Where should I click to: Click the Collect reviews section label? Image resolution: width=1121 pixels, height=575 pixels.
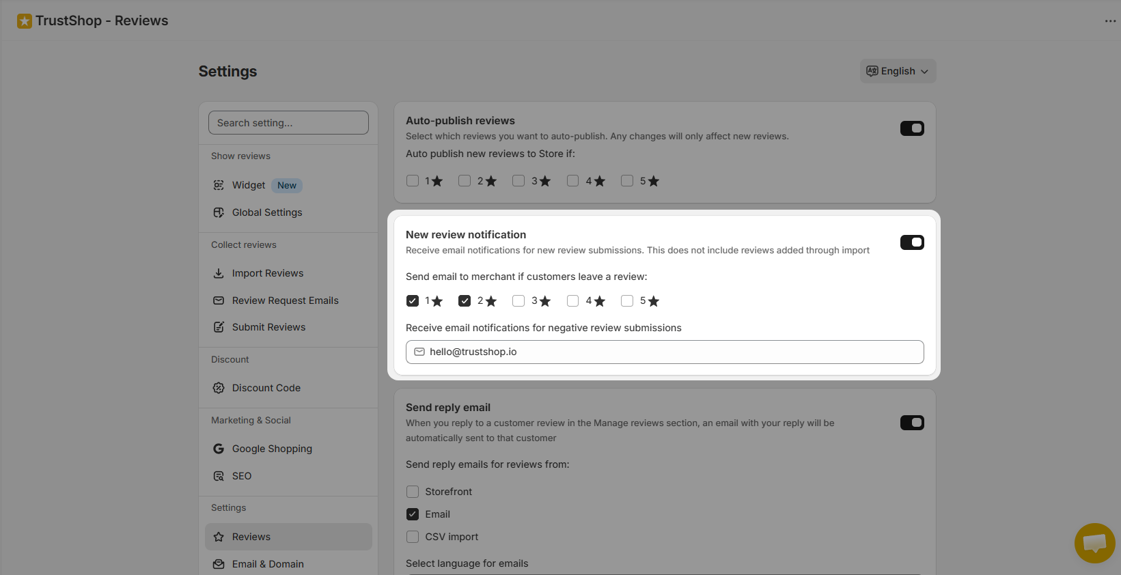pyautogui.click(x=244, y=245)
